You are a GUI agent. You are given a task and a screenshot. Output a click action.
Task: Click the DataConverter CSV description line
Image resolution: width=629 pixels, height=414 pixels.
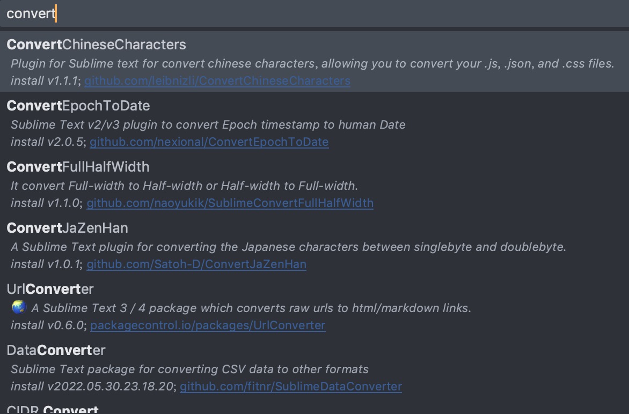[x=189, y=369]
